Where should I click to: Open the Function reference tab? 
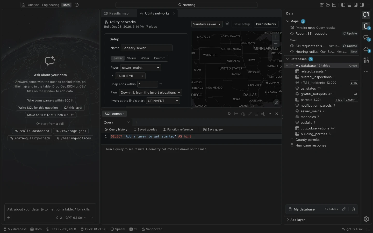tap(178, 129)
